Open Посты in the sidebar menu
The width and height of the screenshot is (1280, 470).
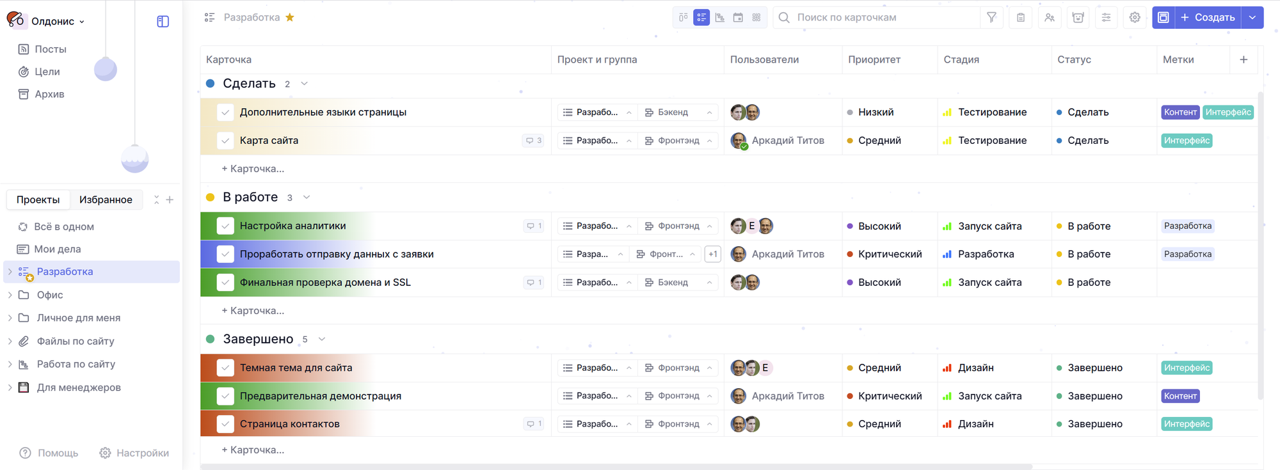point(50,49)
